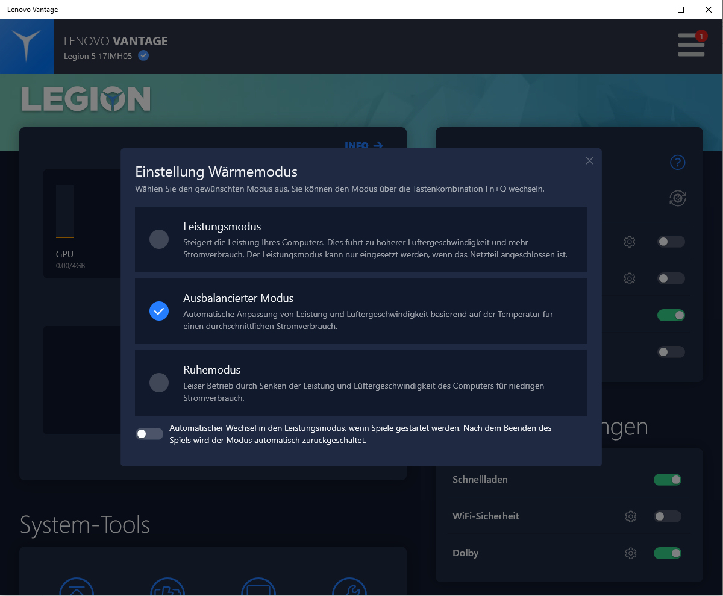723x596 pixels.
Task: Open the question mark help icon
Action: [x=678, y=162]
